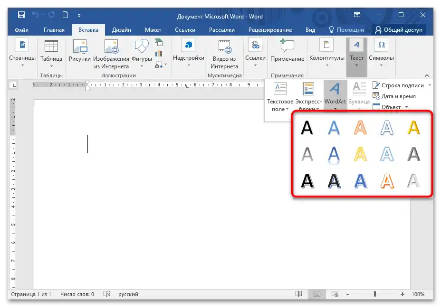
Task: Open the Текстовое поле text box menu
Action: coord(280,97)
